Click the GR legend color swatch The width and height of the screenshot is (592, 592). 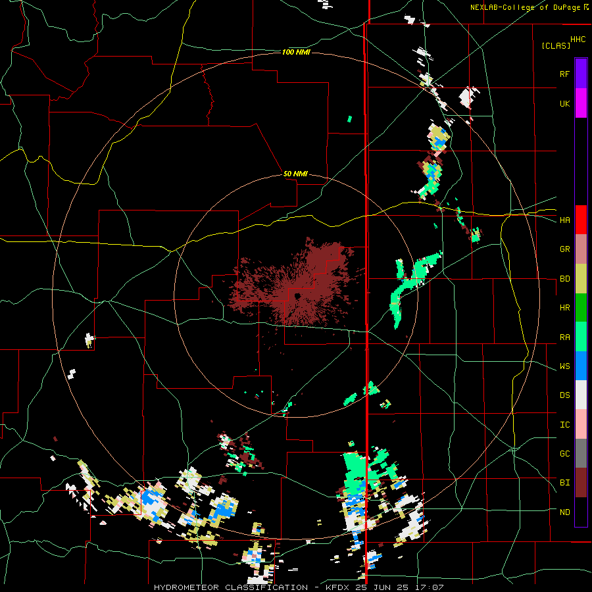[x=581, y=249]
